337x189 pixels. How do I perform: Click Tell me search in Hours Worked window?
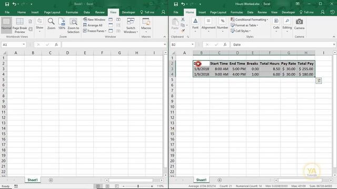click(306, 12)
